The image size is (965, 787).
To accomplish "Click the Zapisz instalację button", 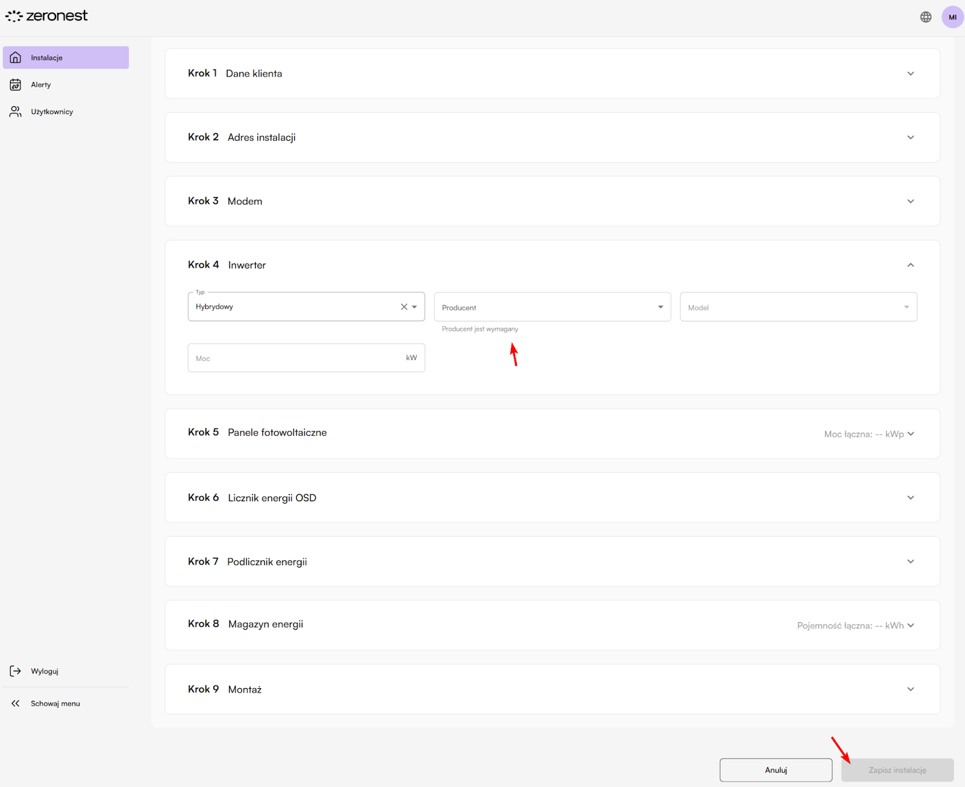I will click(897, 770).
